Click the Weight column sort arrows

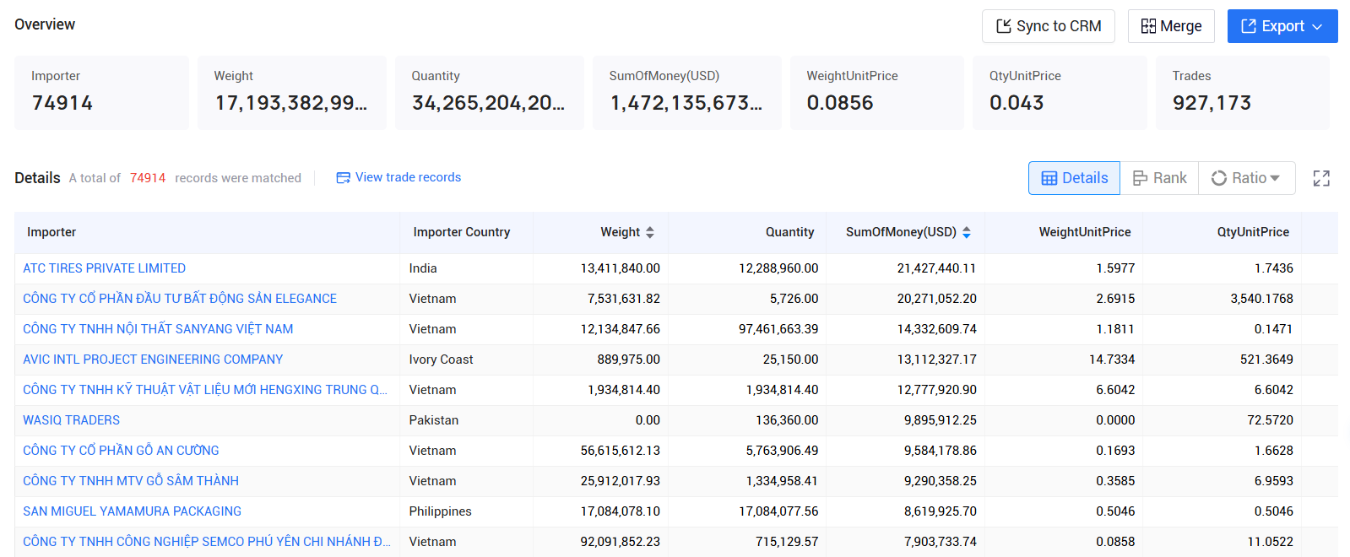[x=650, y=232]
